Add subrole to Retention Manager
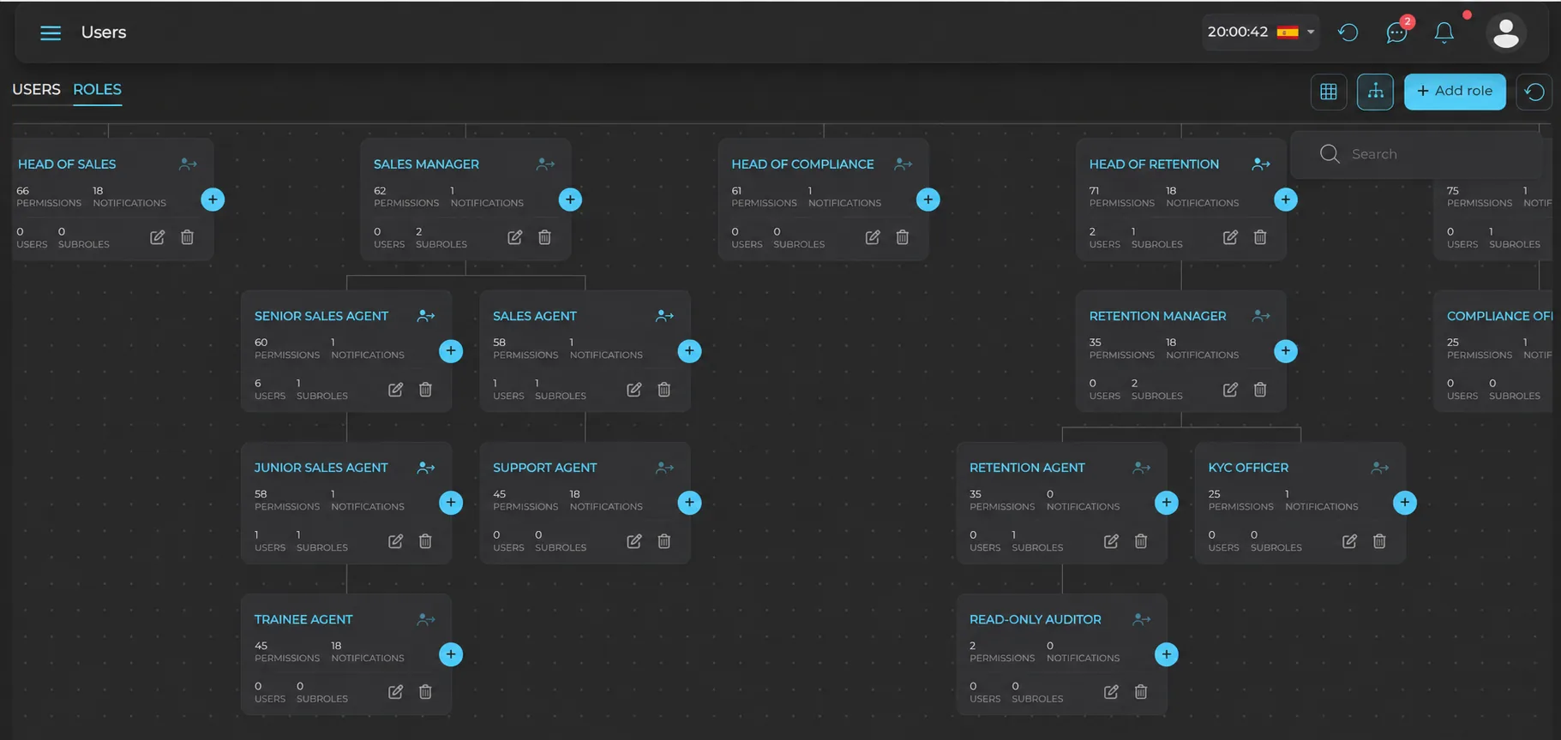 [x=1285, y=351]
